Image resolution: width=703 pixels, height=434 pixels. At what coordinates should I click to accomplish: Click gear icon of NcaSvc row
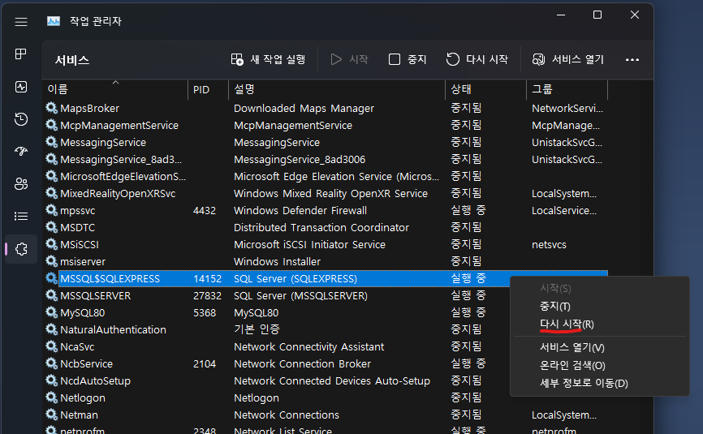52,346
